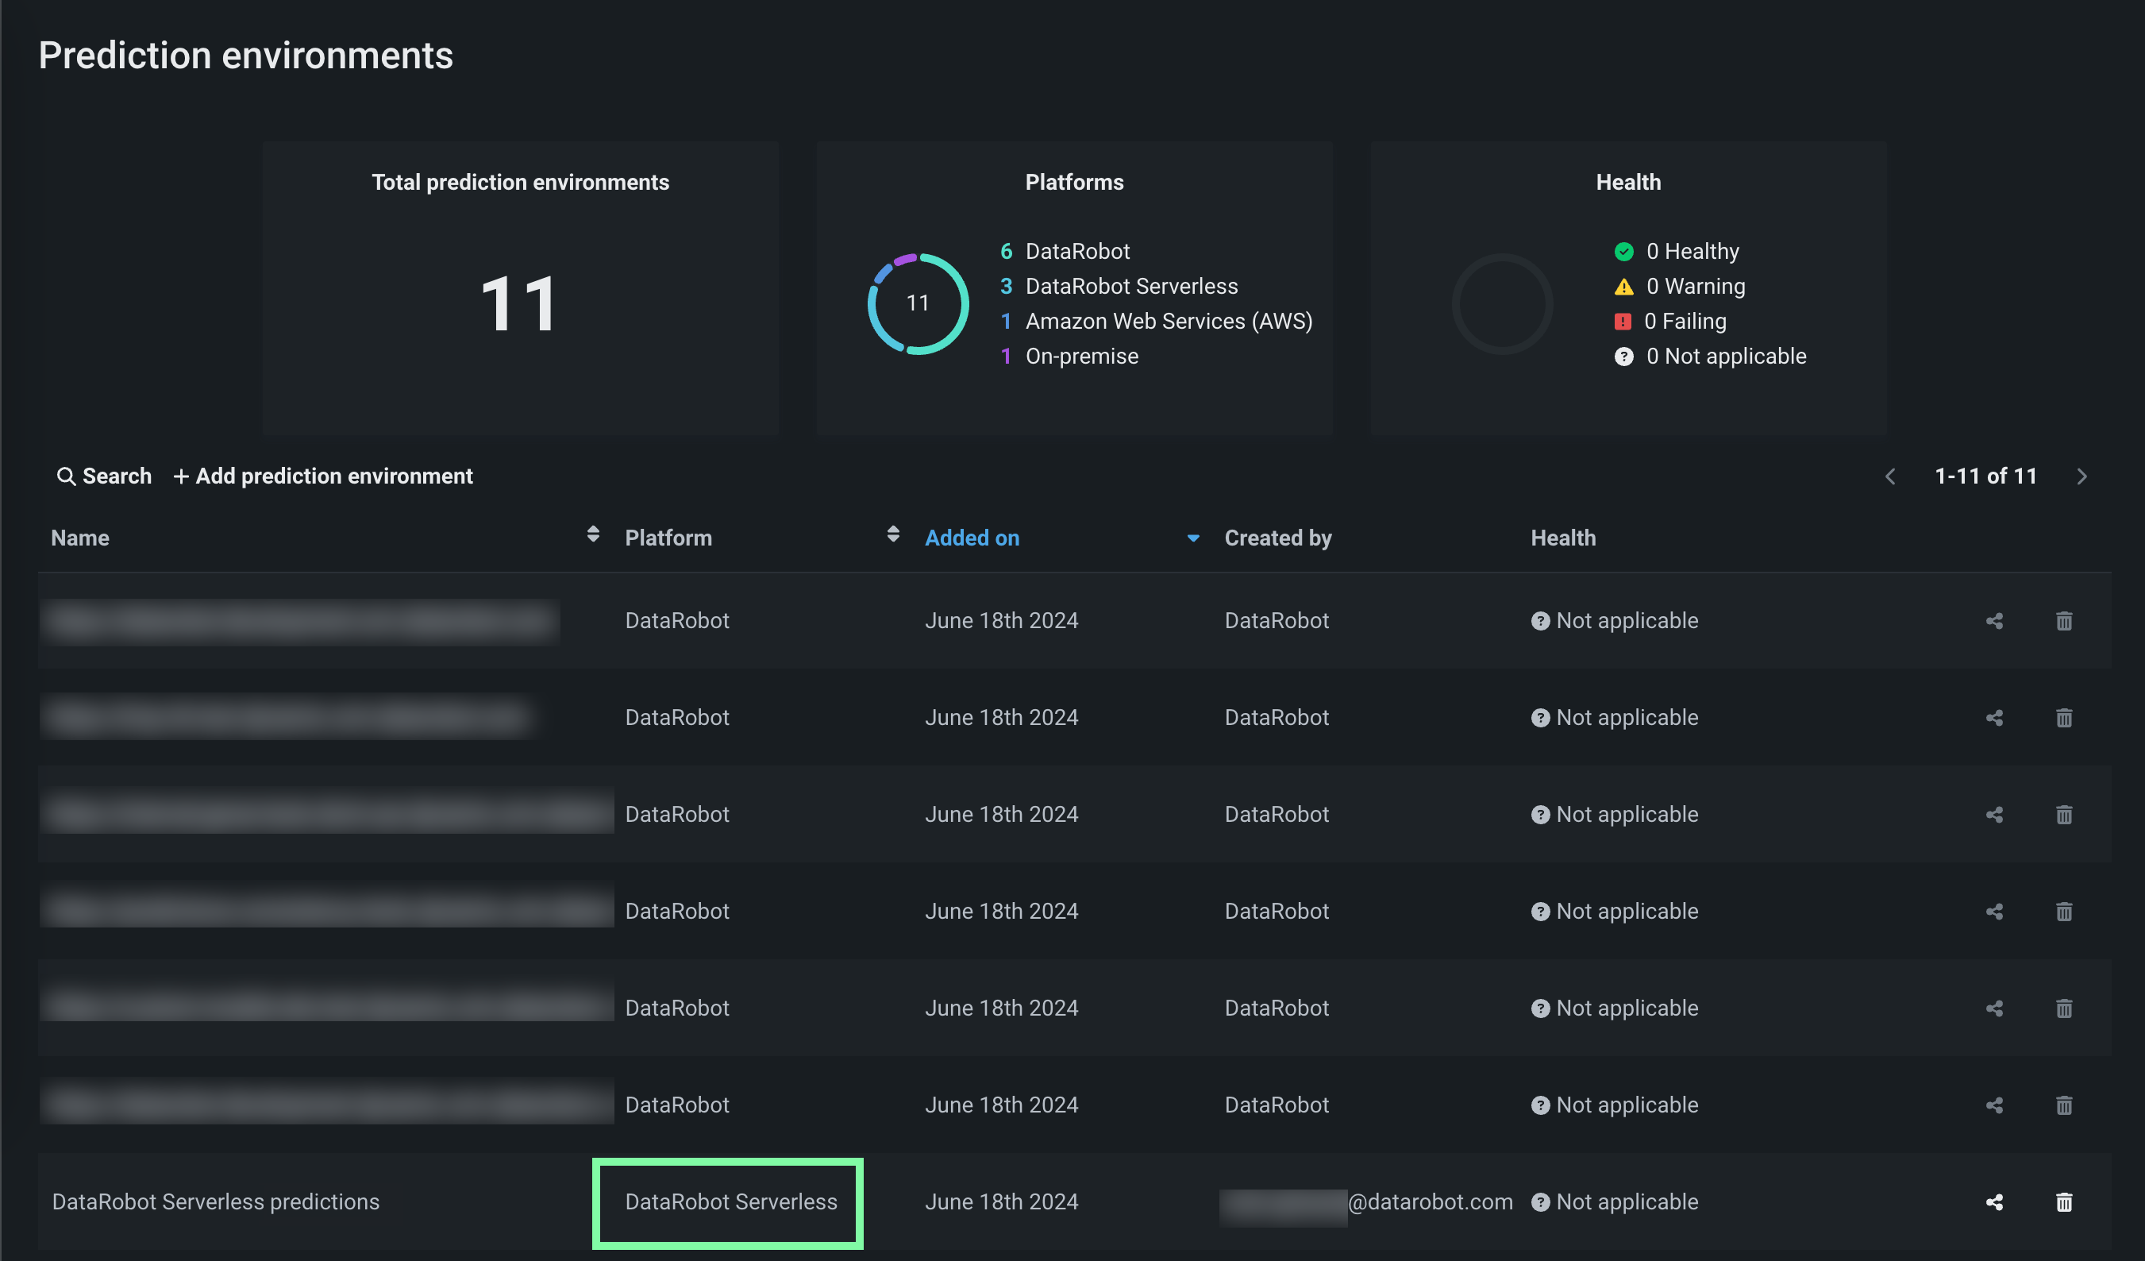Toggle Added on sort direction arrow
This screenshot has height=1261, width=2145.
[1192, 538]
